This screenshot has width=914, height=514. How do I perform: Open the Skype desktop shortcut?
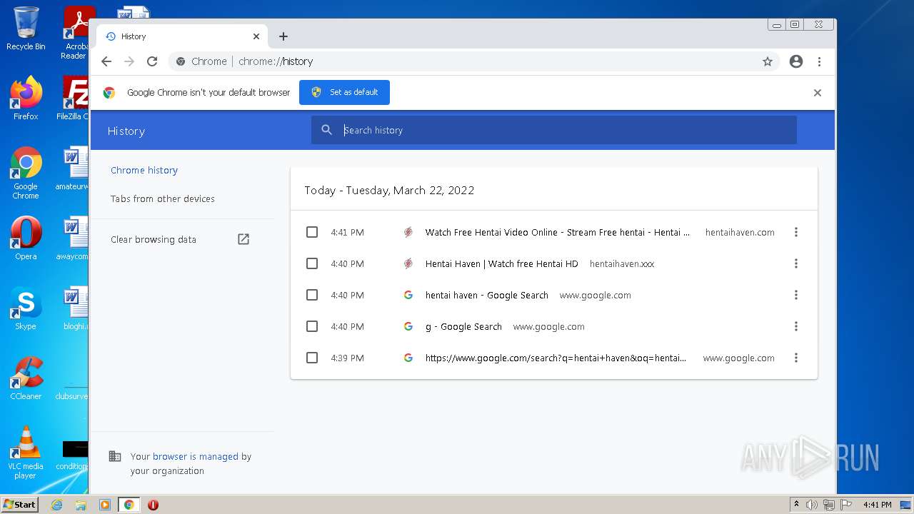tap(26, 309)
